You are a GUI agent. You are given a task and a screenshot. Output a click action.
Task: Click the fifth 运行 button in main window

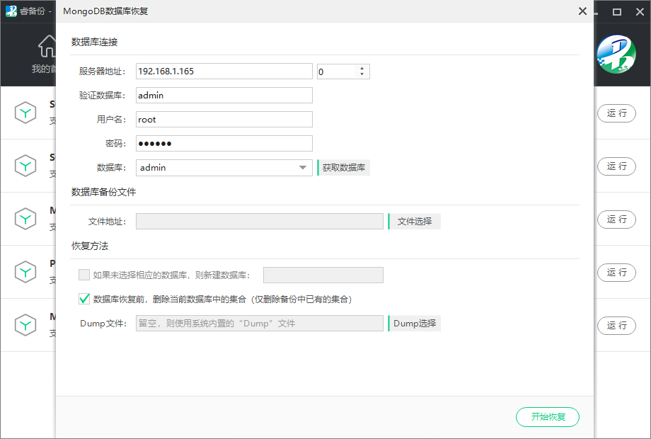[x=616, y=325]
